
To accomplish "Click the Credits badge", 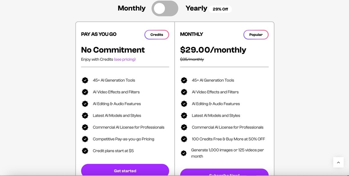I will 157,35.
